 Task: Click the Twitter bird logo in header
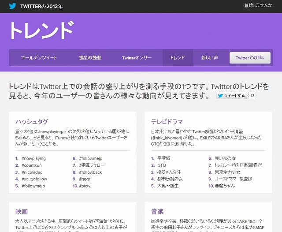12,6
